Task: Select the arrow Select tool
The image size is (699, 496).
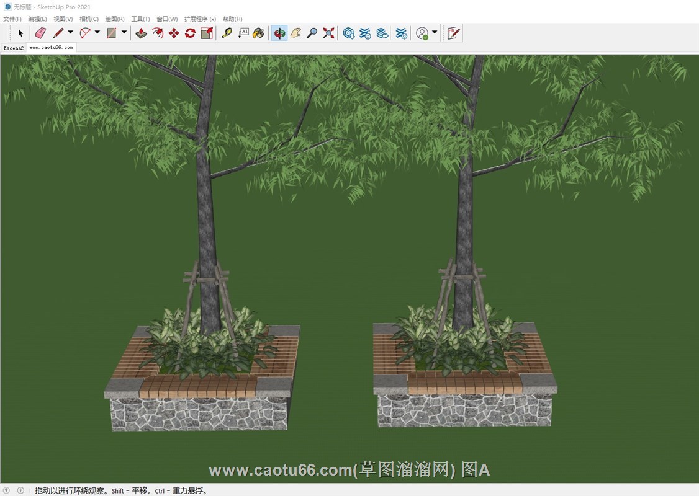Action: [x=20, y=33]
